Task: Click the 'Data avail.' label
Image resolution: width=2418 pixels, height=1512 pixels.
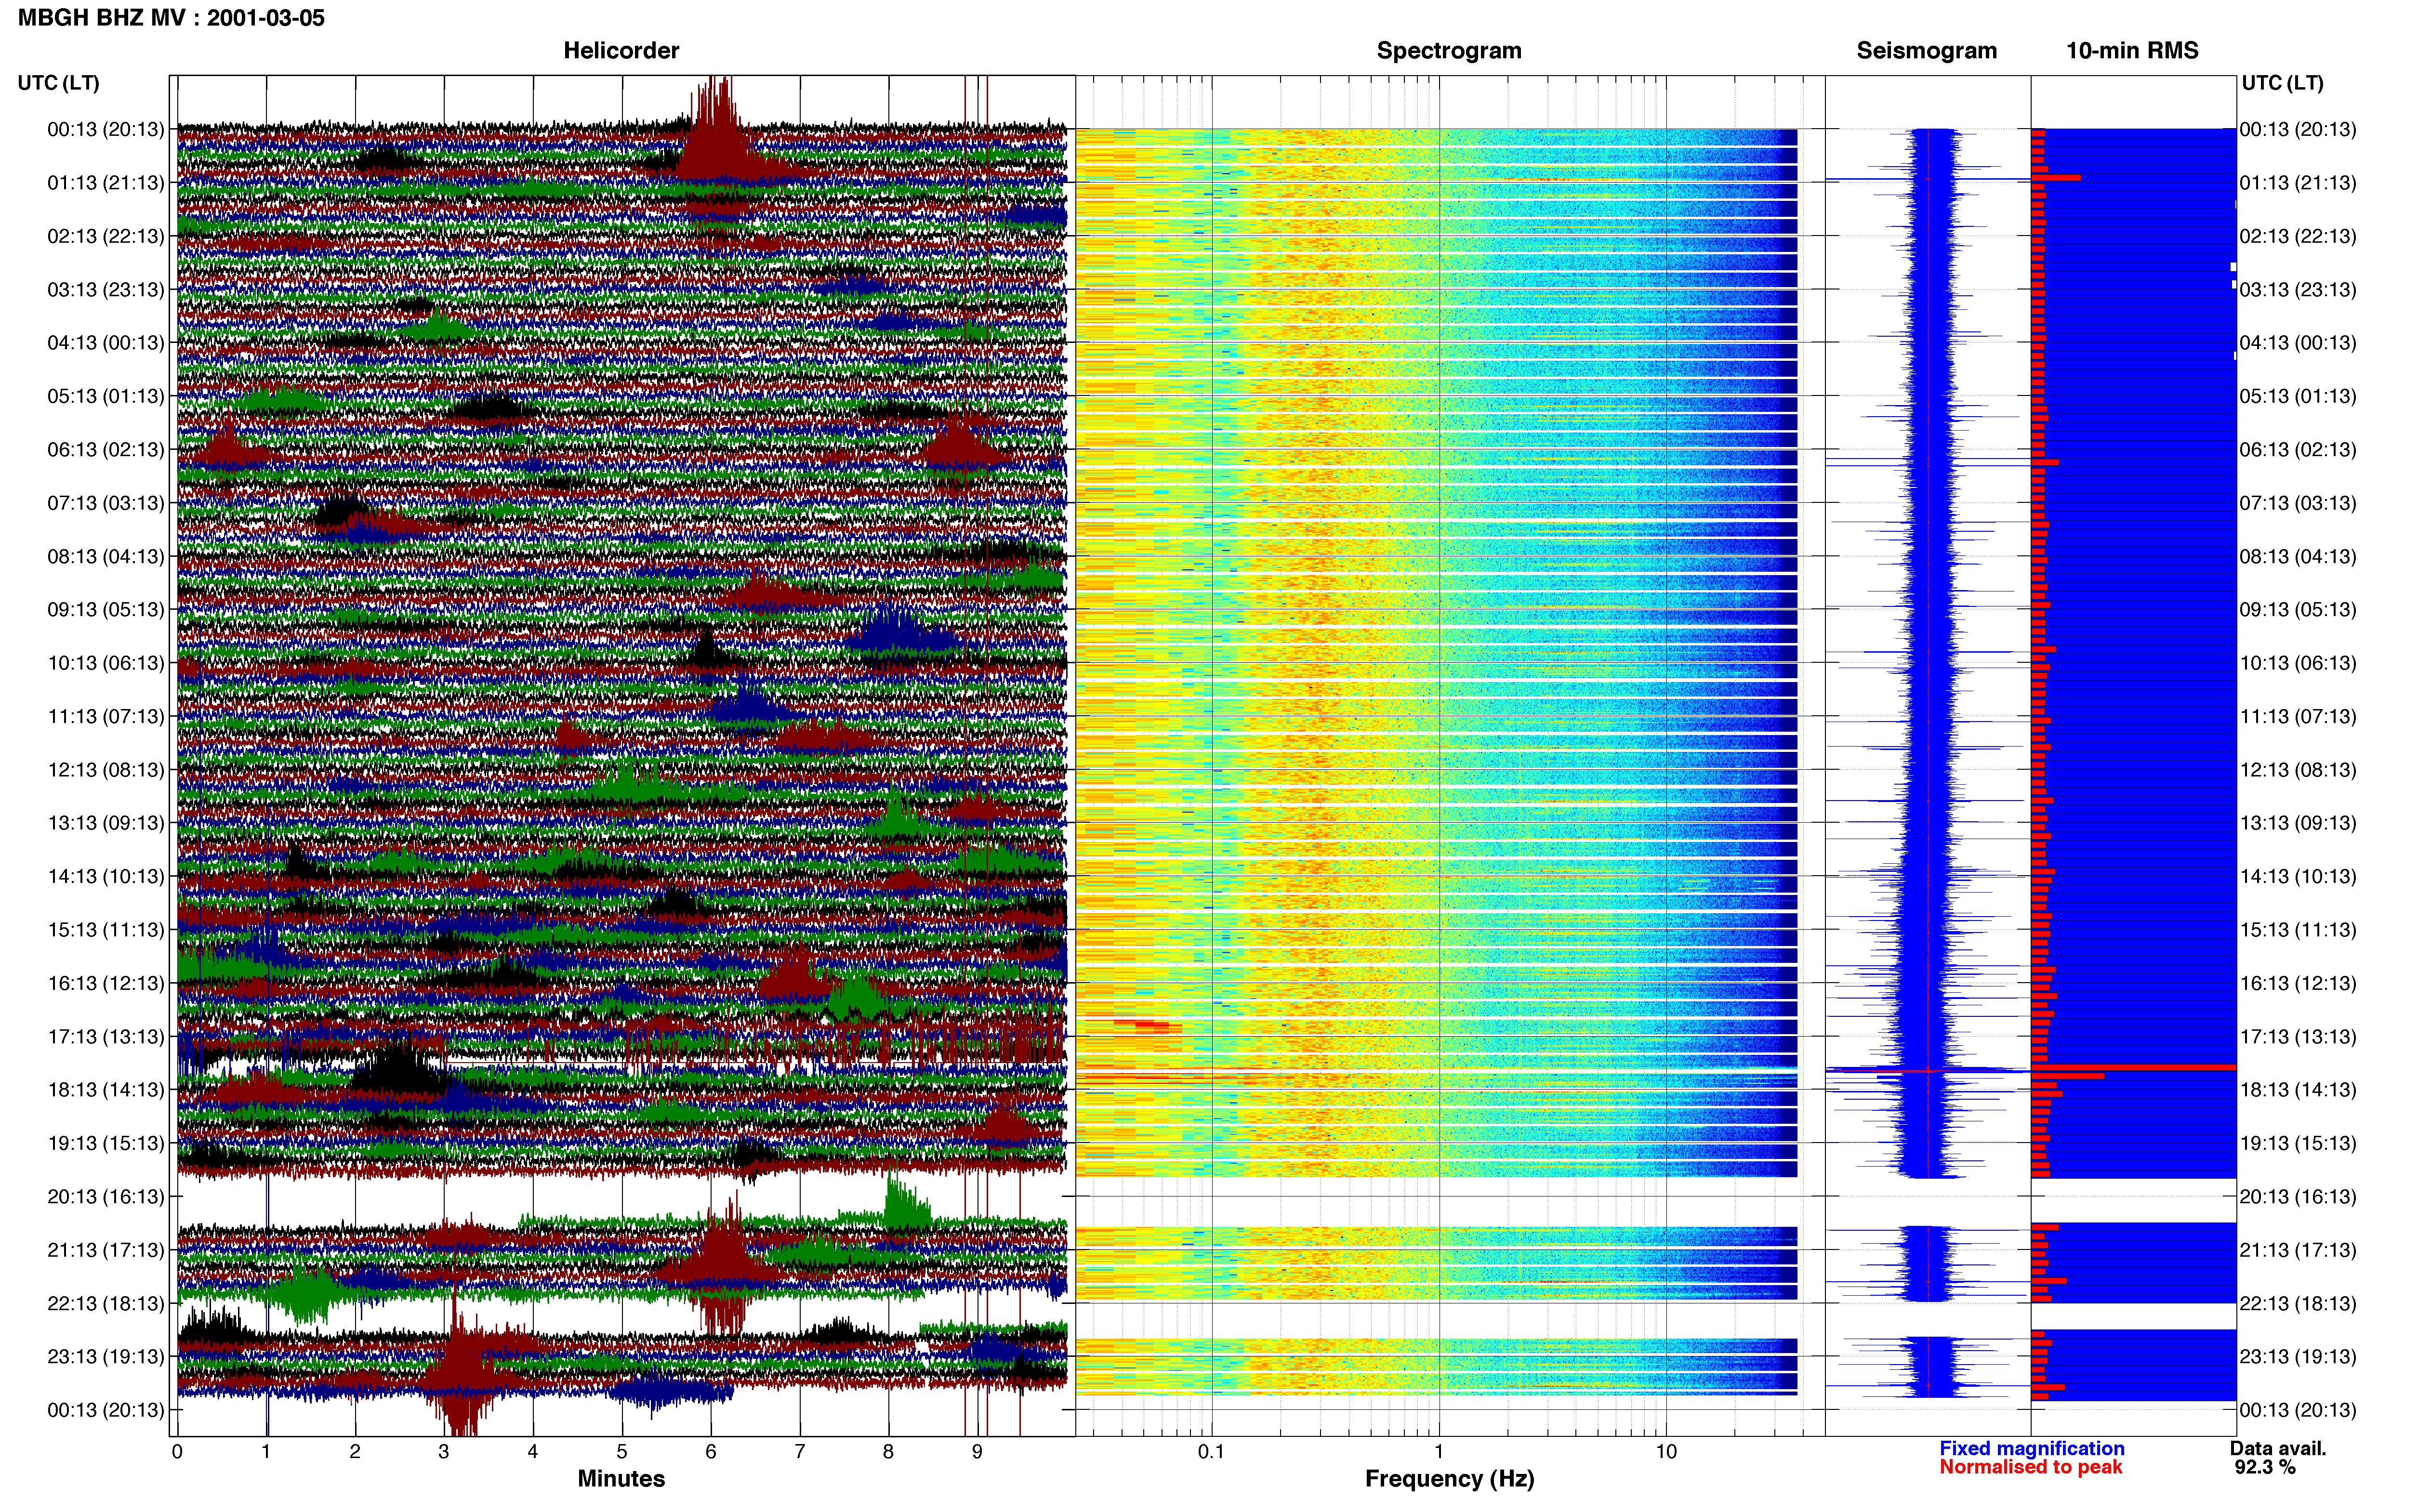Action: 2278,1448
